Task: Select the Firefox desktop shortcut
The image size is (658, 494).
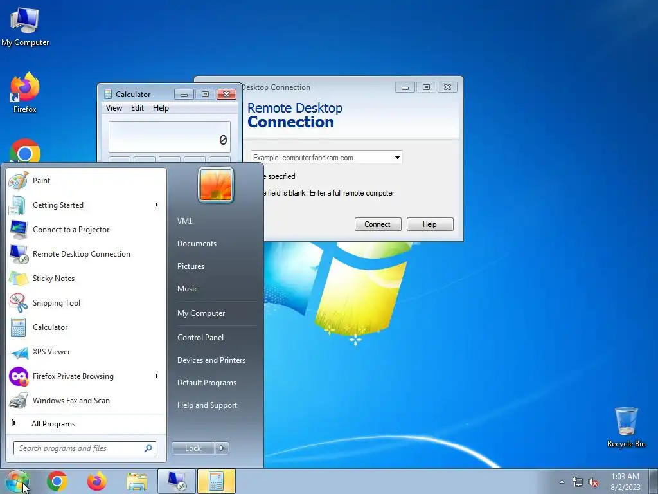Action: (25, 93)
